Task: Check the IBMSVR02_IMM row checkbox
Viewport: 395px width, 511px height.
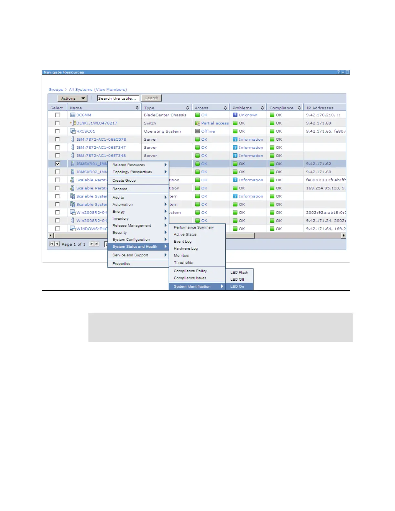Action: pos(57,172)
